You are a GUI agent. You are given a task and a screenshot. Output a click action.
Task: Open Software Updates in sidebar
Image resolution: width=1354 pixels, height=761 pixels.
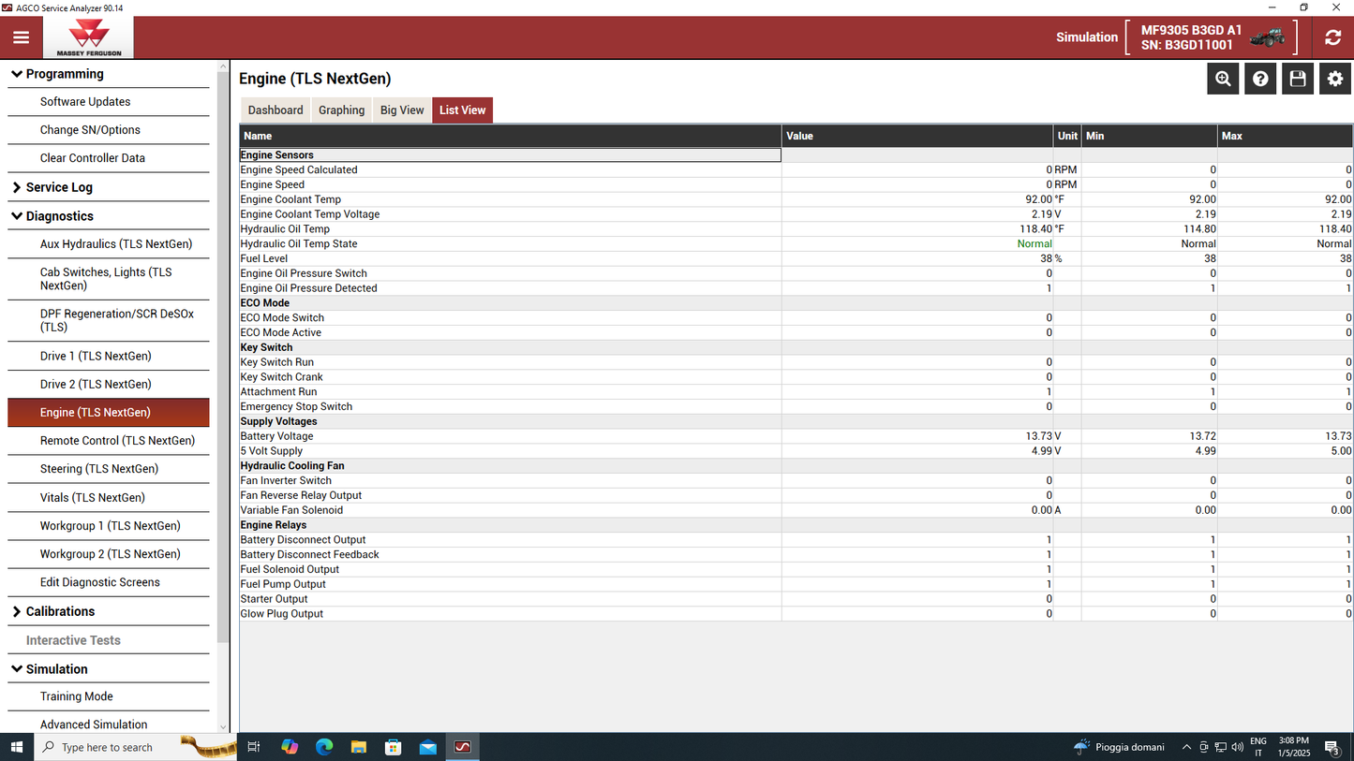click(85, 102)
